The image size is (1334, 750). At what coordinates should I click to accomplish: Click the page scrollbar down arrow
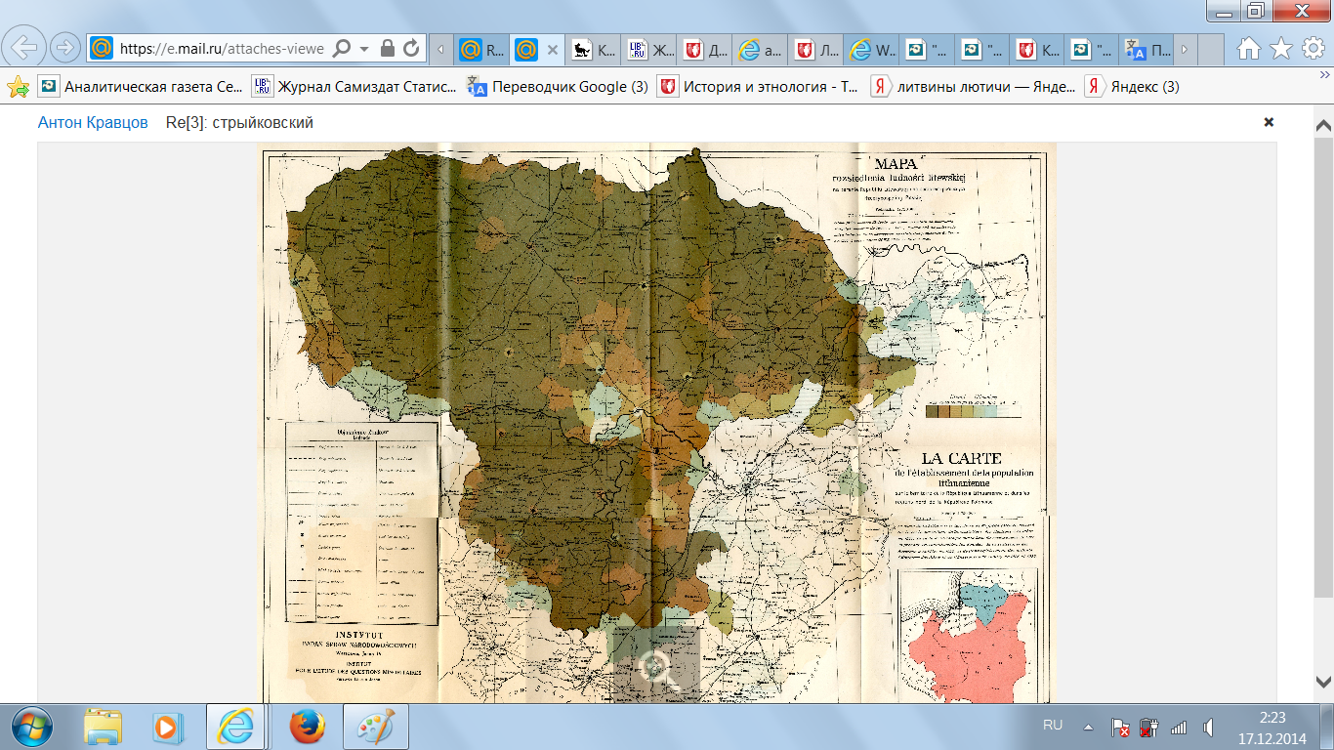1323,681
